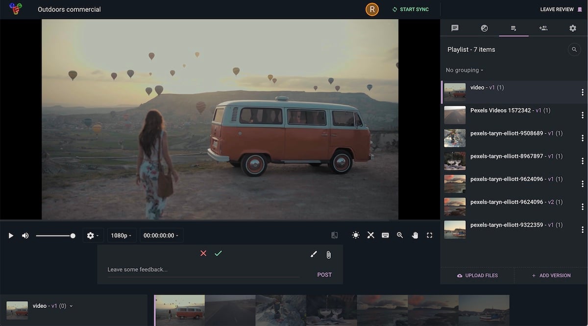The height and width of the screenshot is (326, 588).
Task: Open the settings gear tab in sidebar
Action: pyautogui.click(x=572, y=28)
